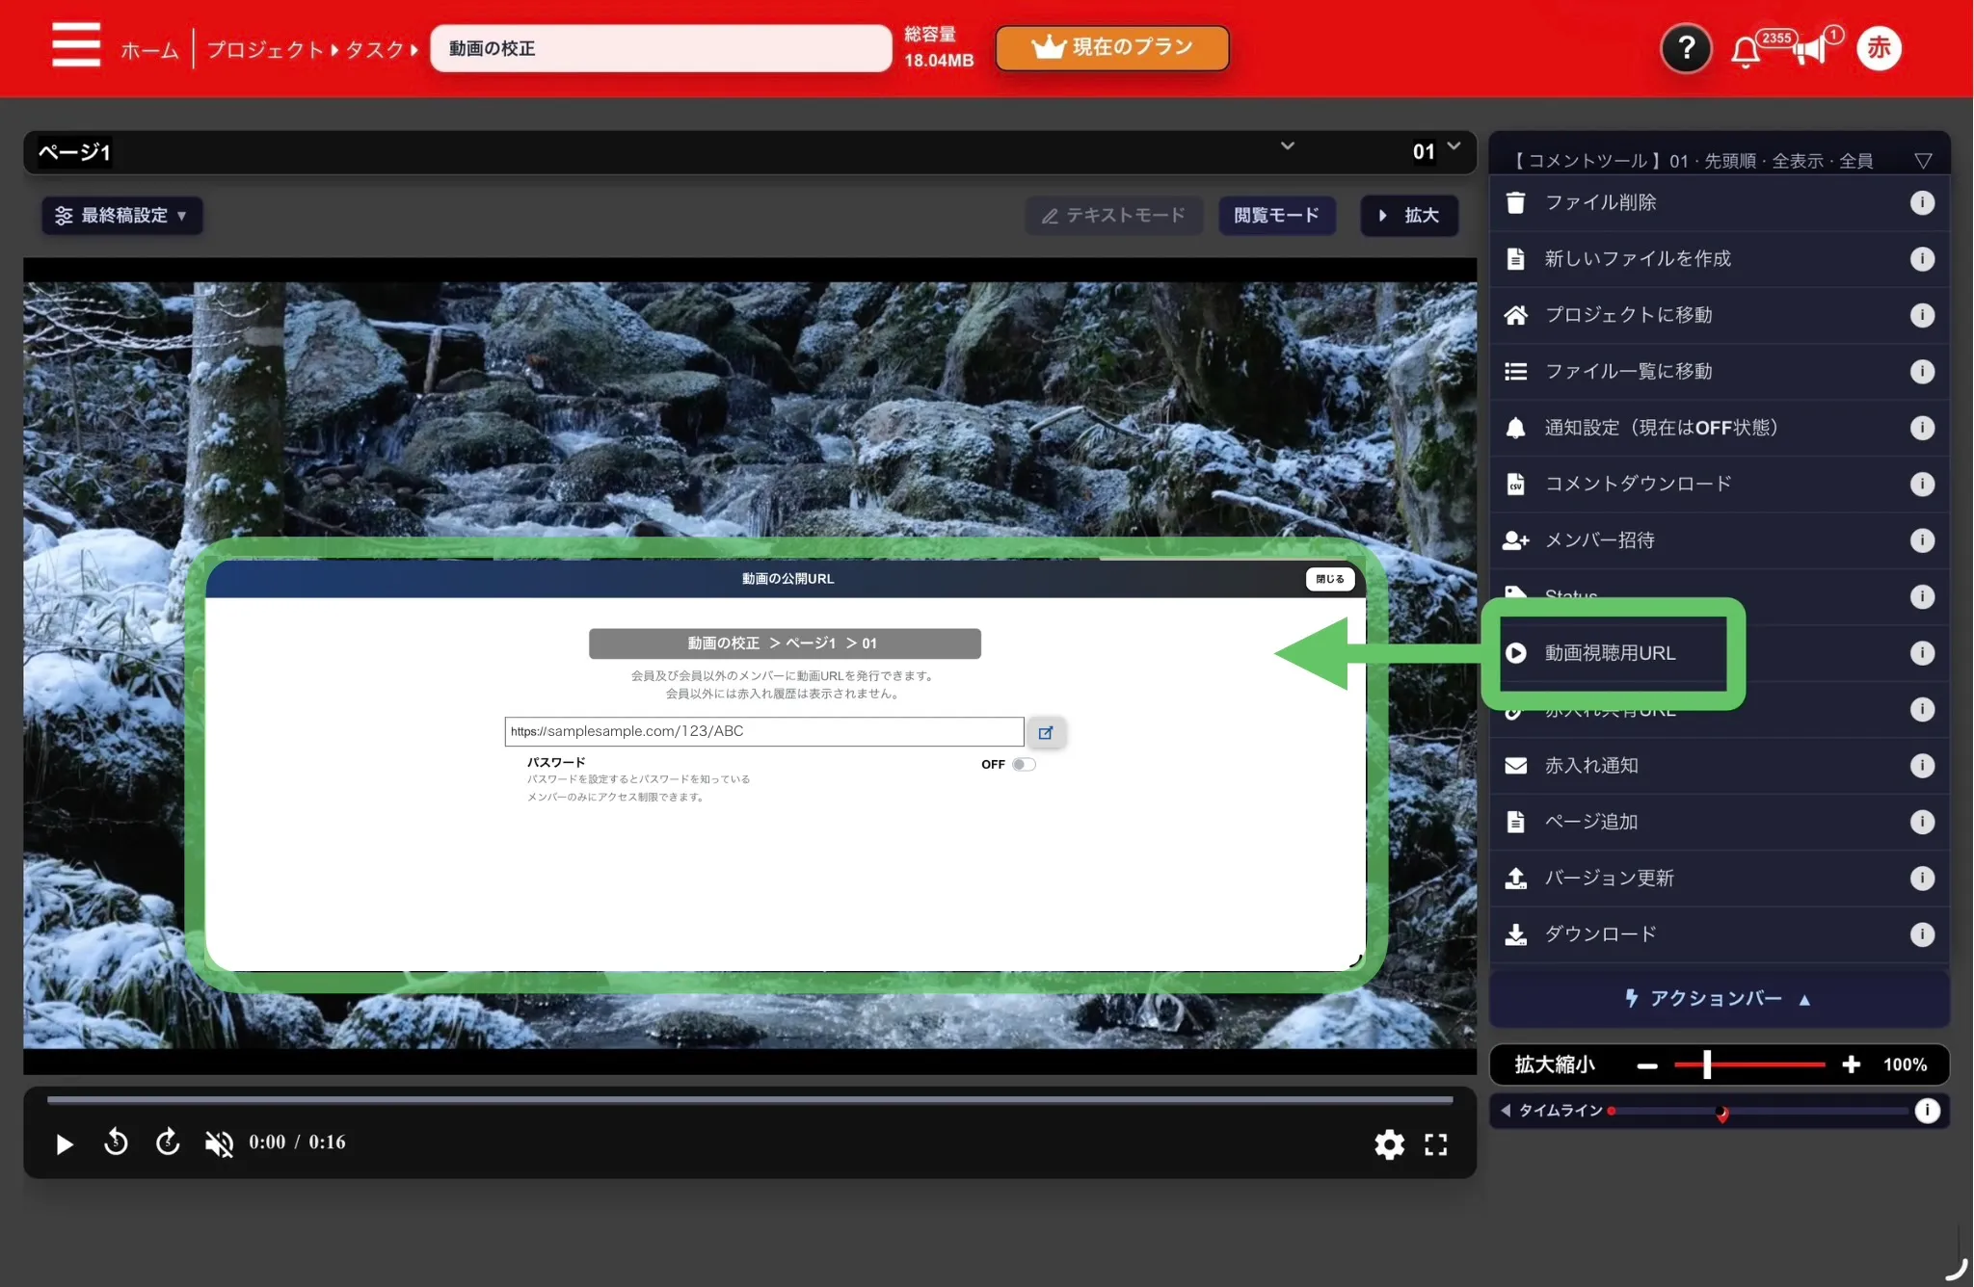
Task: Open the help question mark icon
Action: 1686,47
